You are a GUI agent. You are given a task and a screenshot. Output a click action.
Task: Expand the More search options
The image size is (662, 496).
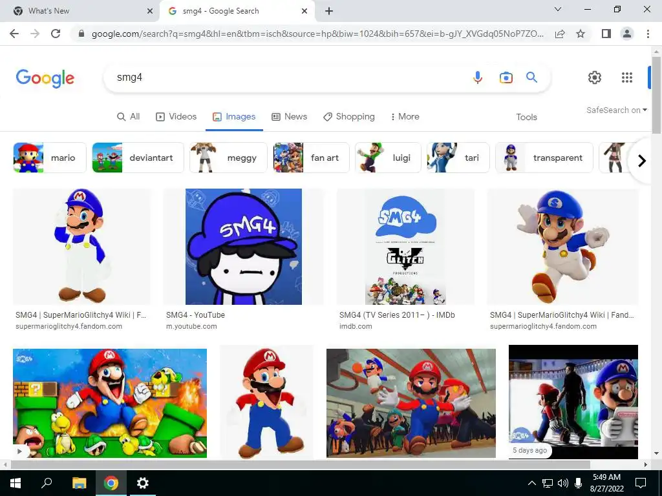point(405,116)
